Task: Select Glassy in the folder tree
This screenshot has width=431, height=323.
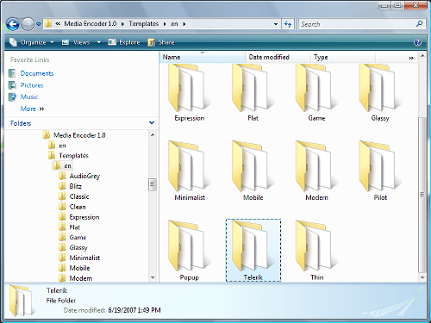Action: click(78, 247)
